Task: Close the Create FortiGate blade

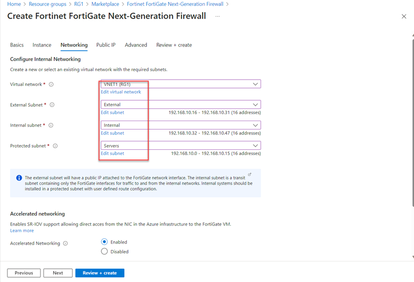Action: 404,16
